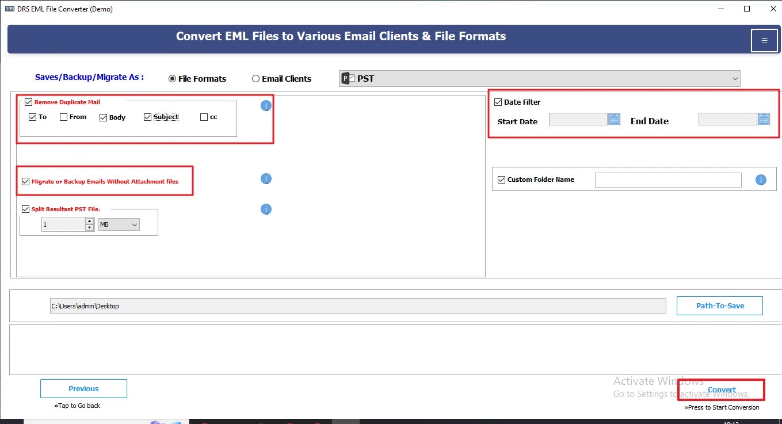Start conversion with the Convert button

(x=722, y=390)
